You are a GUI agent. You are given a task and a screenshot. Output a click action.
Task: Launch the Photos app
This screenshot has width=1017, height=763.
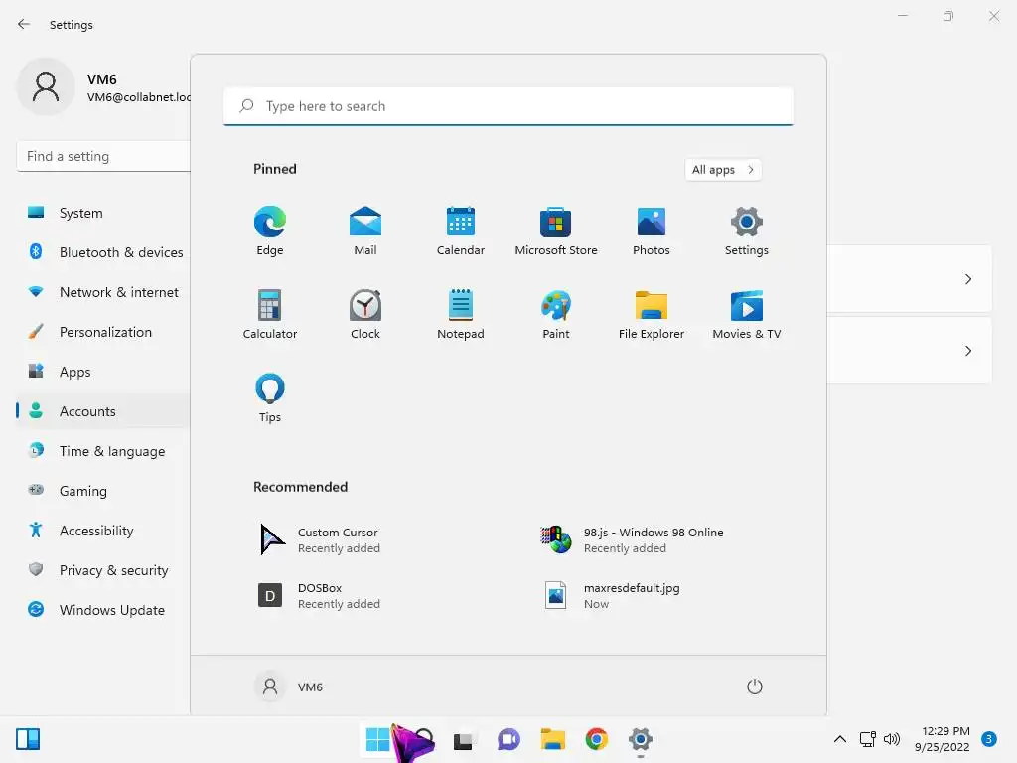pos(652,230)
